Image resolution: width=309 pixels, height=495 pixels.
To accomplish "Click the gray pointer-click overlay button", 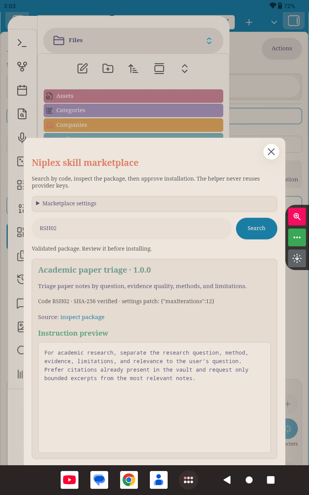I will pyautogui.click(x=297, y=258).
